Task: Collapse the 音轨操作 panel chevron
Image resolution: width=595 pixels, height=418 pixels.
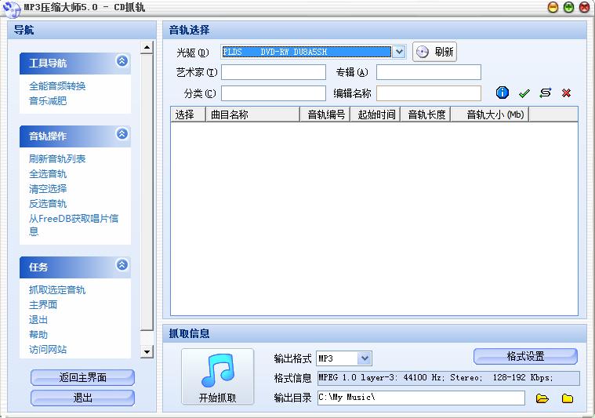Action: tap(122, 133)
